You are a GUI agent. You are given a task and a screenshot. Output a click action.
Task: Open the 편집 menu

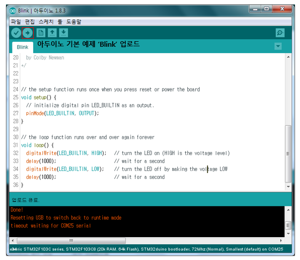[x=30, y=22]
